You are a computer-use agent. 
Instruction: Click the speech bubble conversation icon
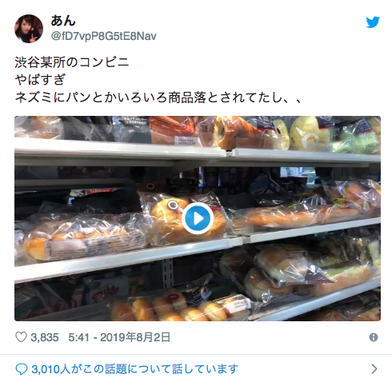[22, 369]
